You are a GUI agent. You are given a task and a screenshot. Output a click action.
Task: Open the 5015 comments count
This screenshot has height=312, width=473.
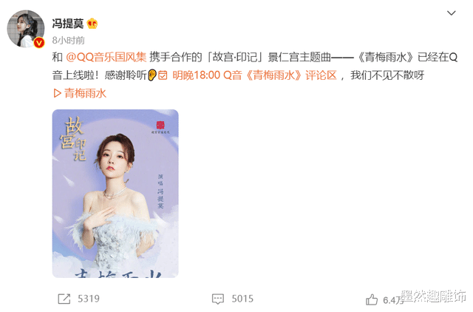pyautogui.click(x=242, y=299)
